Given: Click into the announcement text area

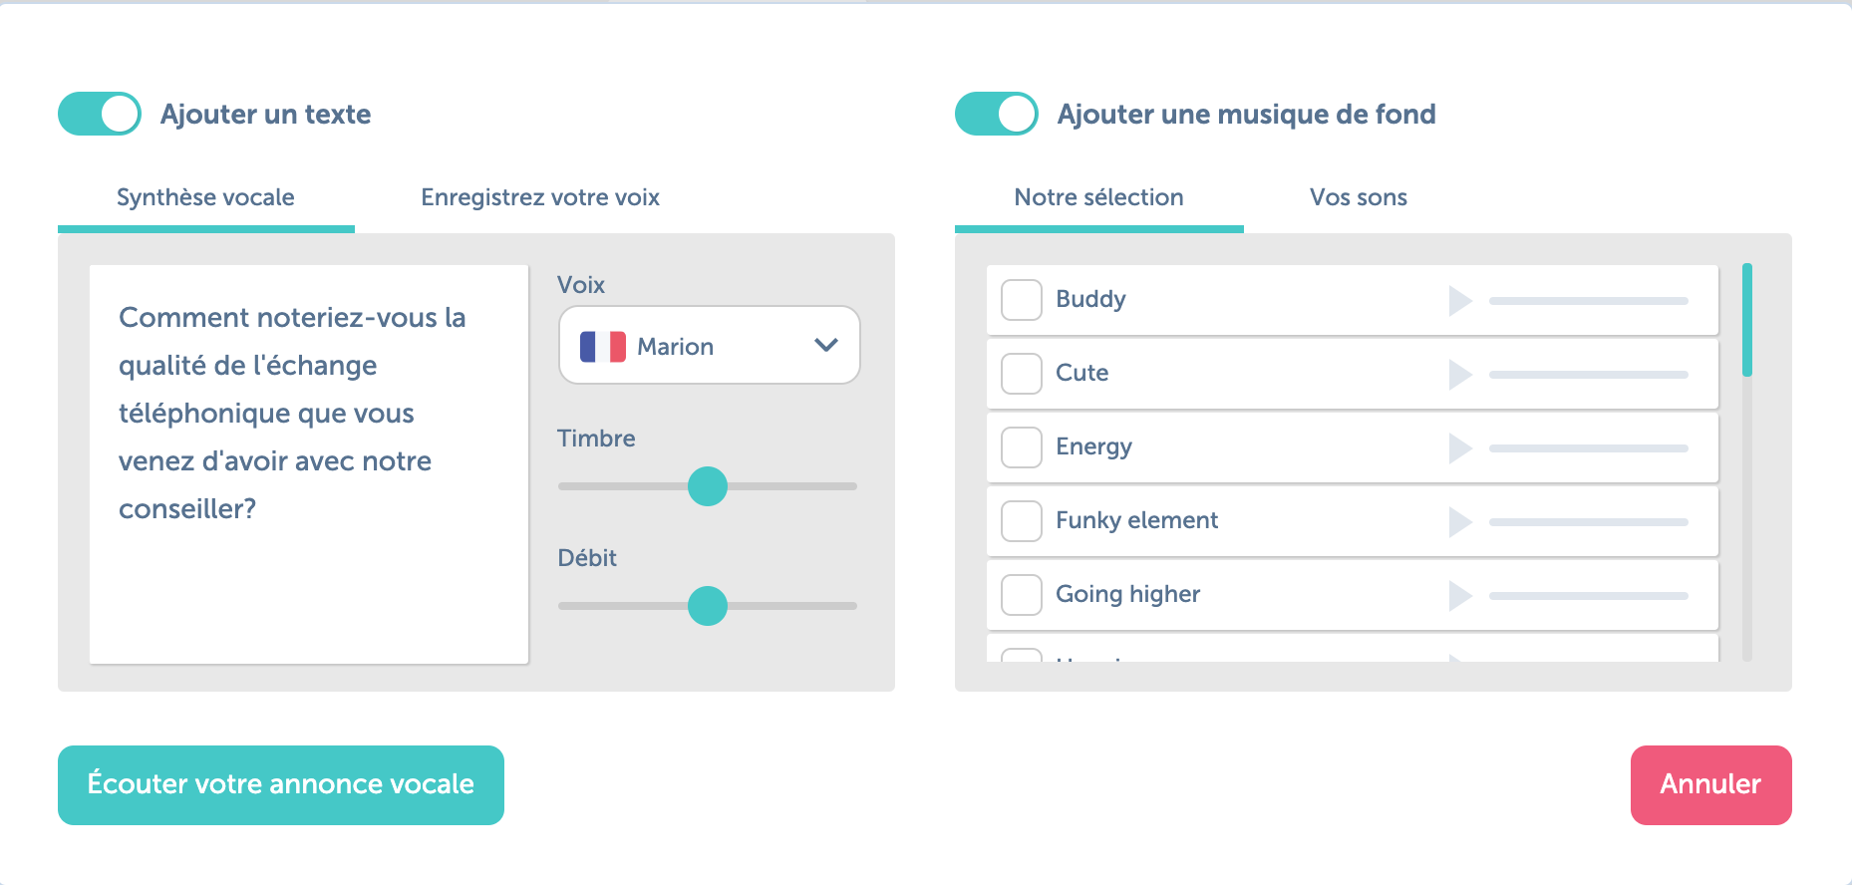Looking at the screenshot, I should click(x=309, y=464).
